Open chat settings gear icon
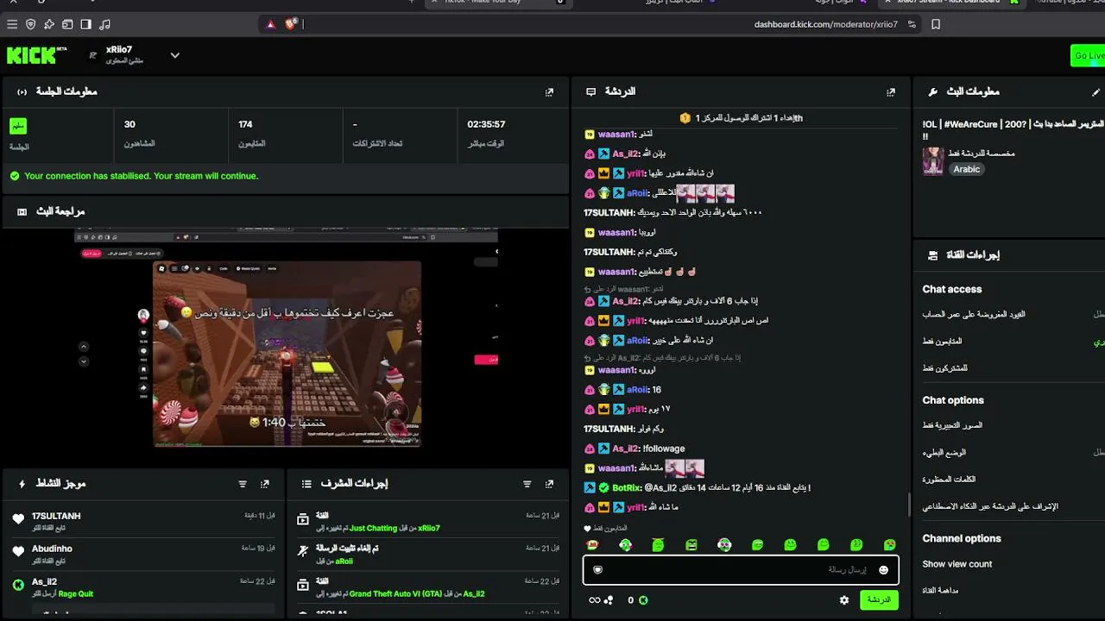 pyautogui.click(x=844, y=600)
